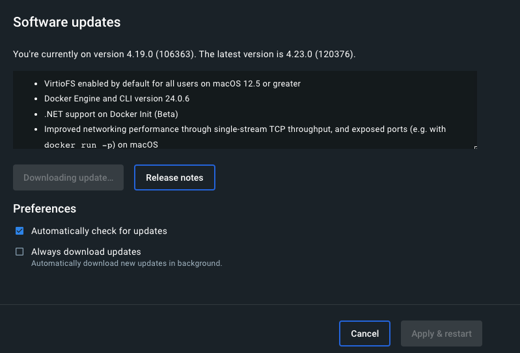Click the Preferences section heading

(45, 209)
